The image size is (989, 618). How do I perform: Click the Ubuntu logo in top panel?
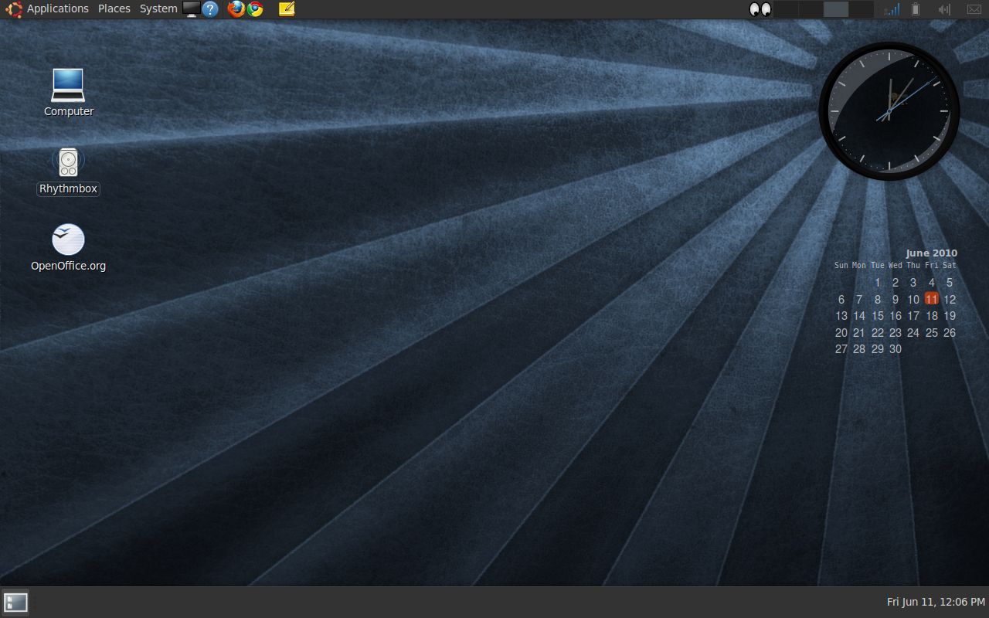click(13, 9)
